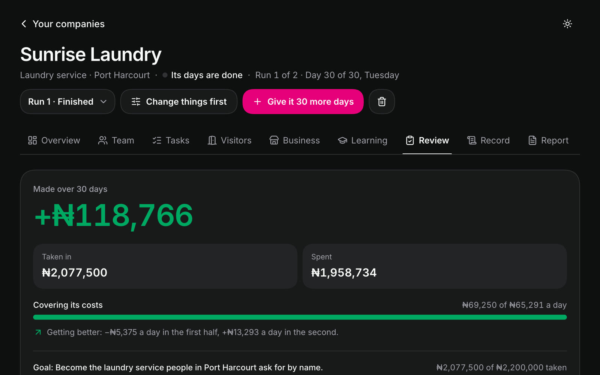Select the Tasks tab
The height and width of the screenshot is (375, 600).
171,141
